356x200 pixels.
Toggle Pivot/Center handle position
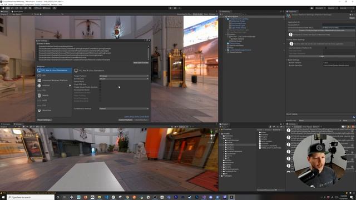(38, 8)
